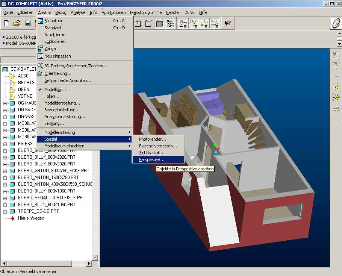This screenshot has height=276, width=342.
Task: Choose Photorender... from the Spezial submenu
Action: click(158, 139)
